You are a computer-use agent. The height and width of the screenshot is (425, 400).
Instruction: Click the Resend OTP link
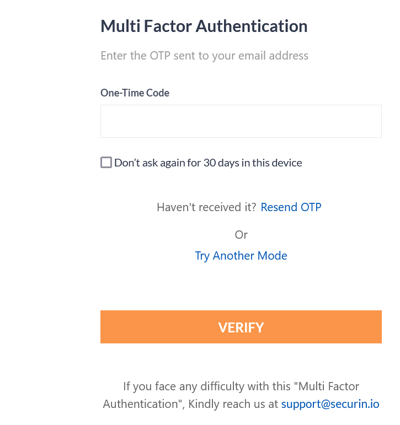(291, 207)
